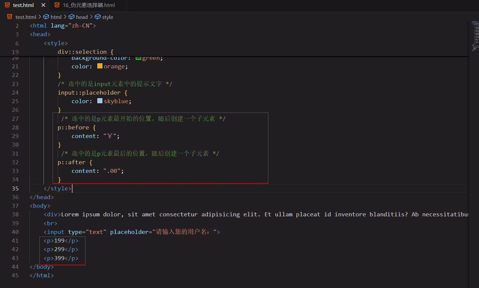Image resolution: width=479 pixels, height=288 pixels.
Task: Open the skyblue color swatch picker
Action: pos(100,101)
